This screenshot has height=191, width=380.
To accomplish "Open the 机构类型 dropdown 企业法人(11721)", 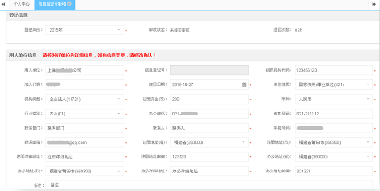I will 85,99.
